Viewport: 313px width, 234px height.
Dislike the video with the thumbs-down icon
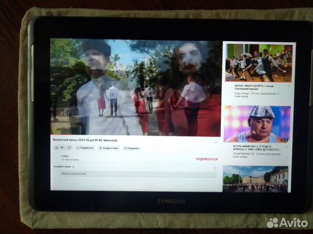pos(69,148)
